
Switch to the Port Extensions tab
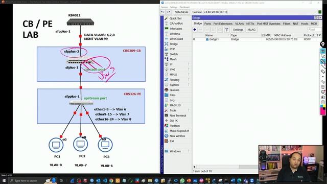[x=223, y=24]
